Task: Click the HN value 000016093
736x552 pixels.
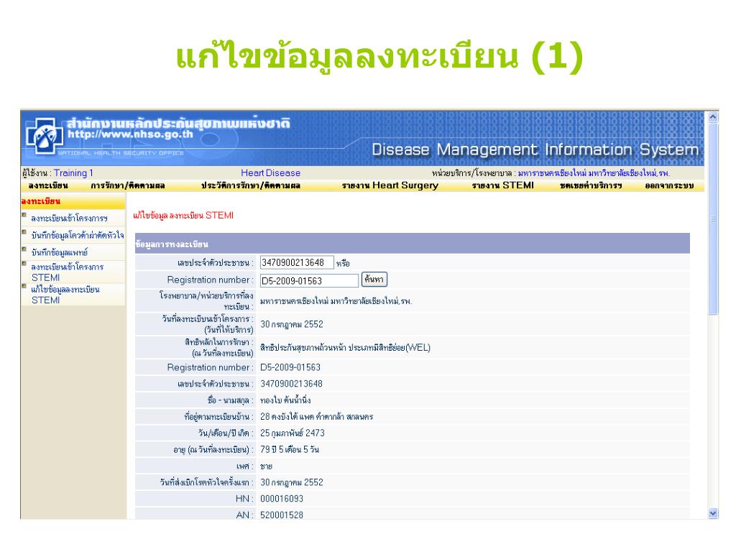Action: pos(282,499)
